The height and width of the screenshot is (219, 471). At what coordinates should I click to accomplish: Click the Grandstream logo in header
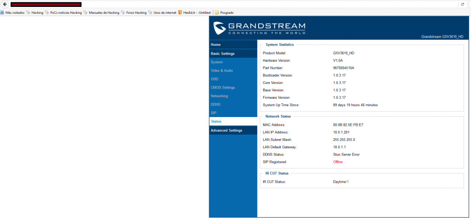(259, 28)
